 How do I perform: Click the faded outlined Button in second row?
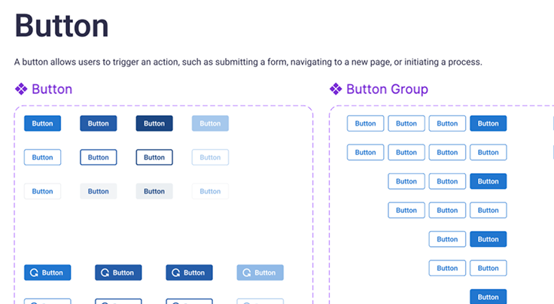(x=210, y=157)
